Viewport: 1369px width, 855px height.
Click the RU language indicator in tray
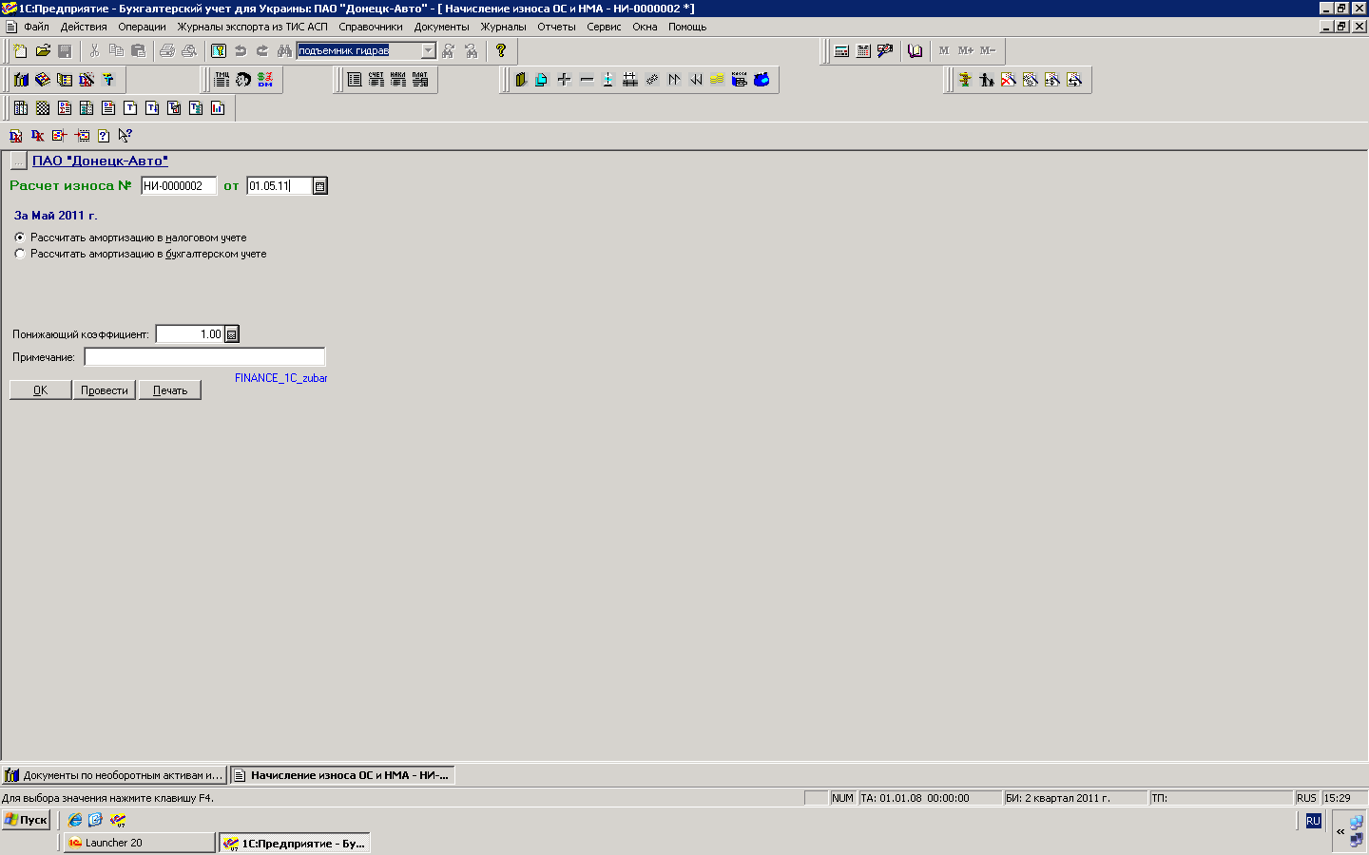click(x=1313, y=821)
